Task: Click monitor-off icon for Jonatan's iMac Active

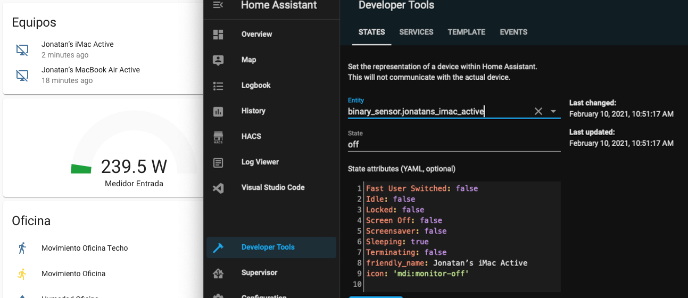Action: tap(22, 50)
